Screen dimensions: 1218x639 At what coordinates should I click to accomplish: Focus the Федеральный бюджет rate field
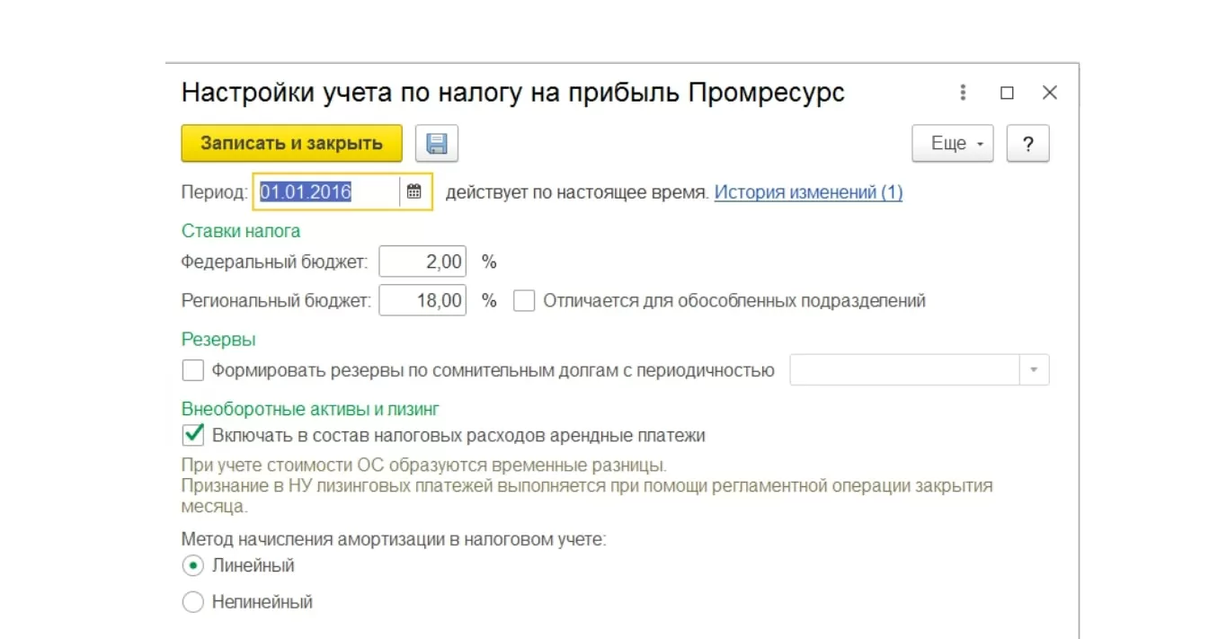(422, 262)
